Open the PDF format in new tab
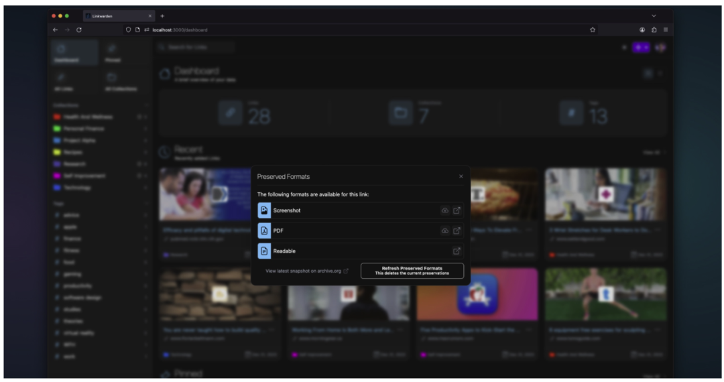 [457, 231]
